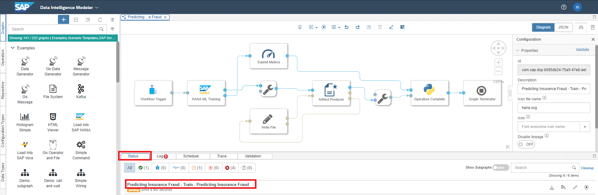Toggle the Show Subgraphs switch

coord(500,168)
